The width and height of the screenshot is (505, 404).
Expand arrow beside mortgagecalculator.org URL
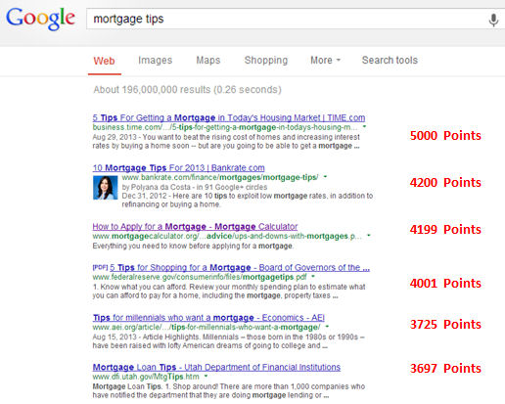369,236
